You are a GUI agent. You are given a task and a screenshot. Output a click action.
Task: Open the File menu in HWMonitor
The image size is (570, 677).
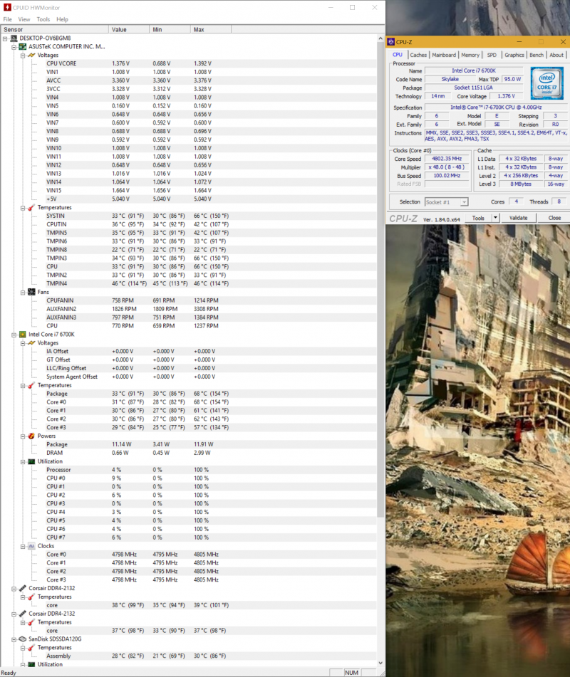point(7,19)
